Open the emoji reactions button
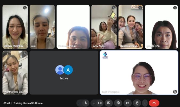Viewport: 180px width, 107px height. 118,103
